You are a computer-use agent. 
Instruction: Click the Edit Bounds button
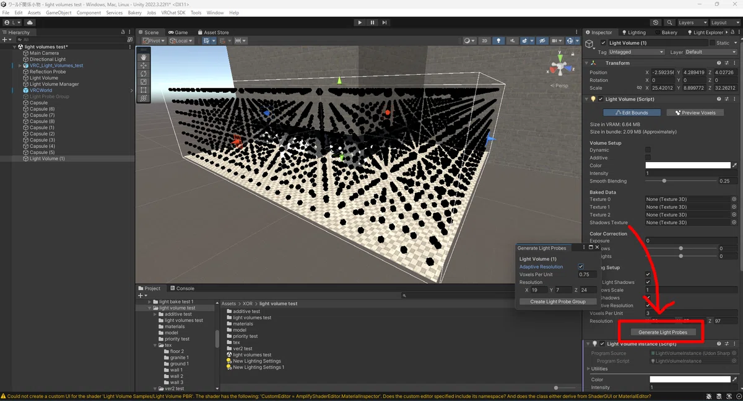[632, 113]
